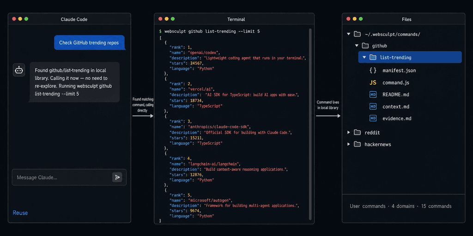The image size is (473, 236).
Task: Minimize the Terminal window with yellow button
Action: click(166, 18)
